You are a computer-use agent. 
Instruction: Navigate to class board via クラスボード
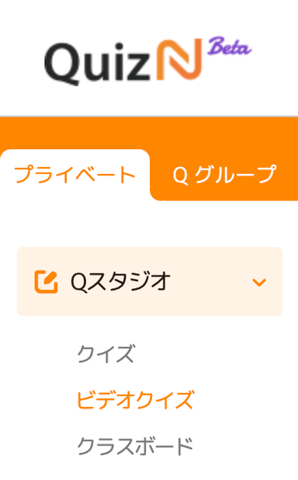[135, 446]
